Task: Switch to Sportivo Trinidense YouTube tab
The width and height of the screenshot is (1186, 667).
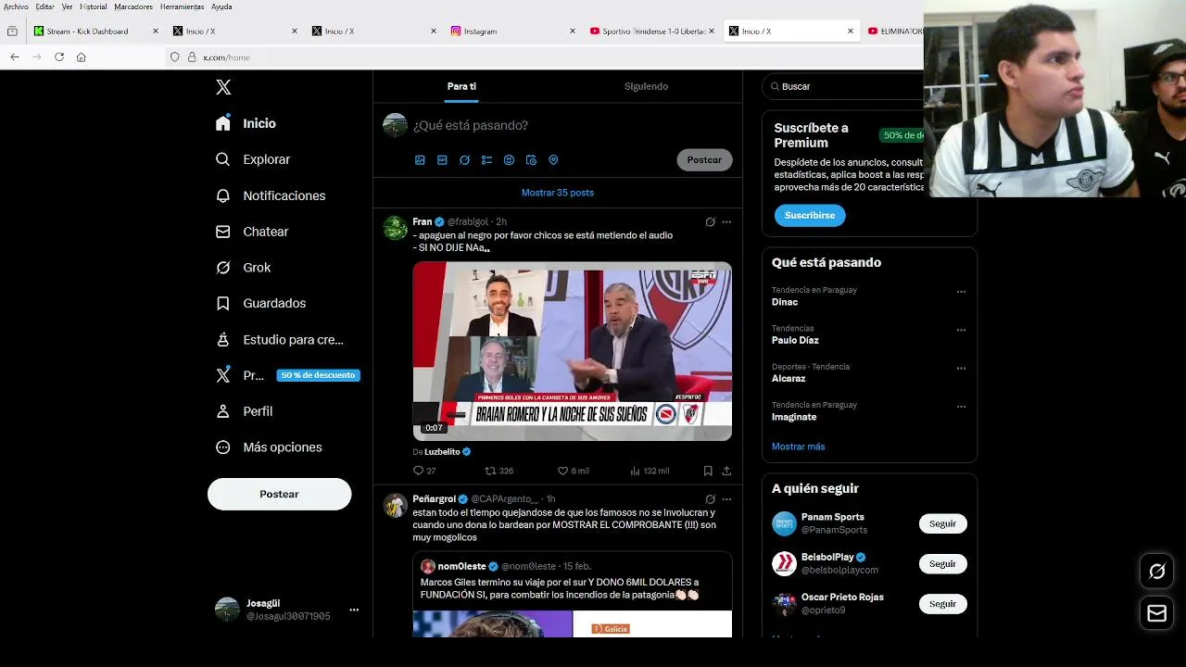Action: [x=651, y=31]
